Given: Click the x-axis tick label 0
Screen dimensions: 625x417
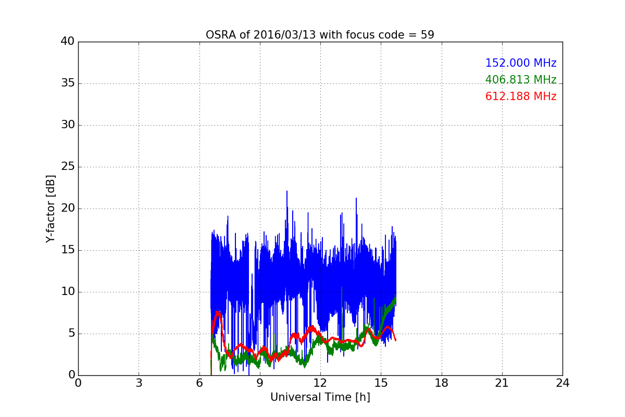Looking at the screenshot, I should point(78,383).
